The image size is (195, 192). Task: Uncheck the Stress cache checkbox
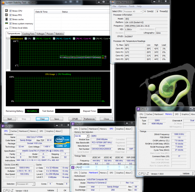11,19
